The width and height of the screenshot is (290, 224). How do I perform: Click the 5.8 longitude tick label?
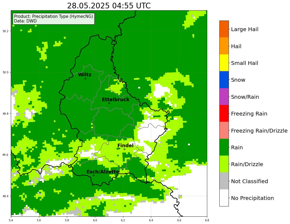pos(67,220)
